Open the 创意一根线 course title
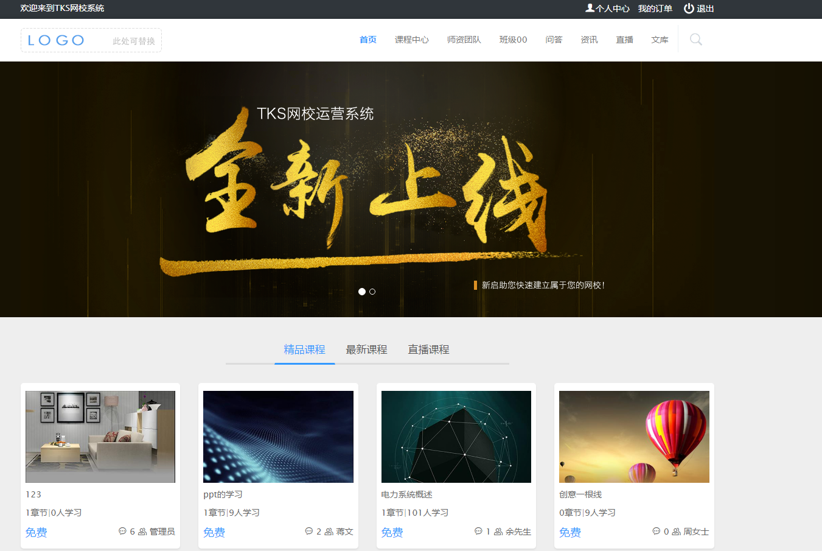822x551 pixels. pos(580,494)
